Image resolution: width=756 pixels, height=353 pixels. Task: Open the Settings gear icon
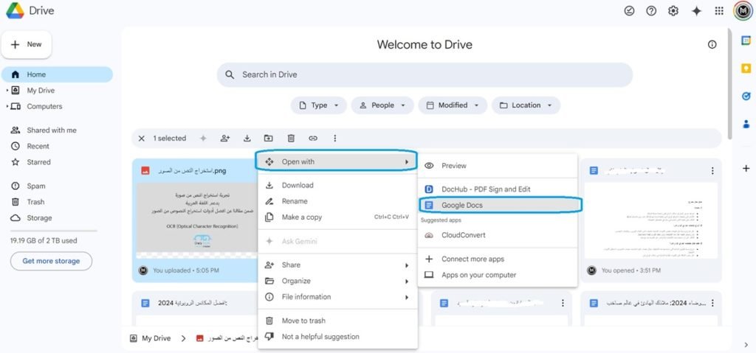pyautogui.click(x=673, y=10)
